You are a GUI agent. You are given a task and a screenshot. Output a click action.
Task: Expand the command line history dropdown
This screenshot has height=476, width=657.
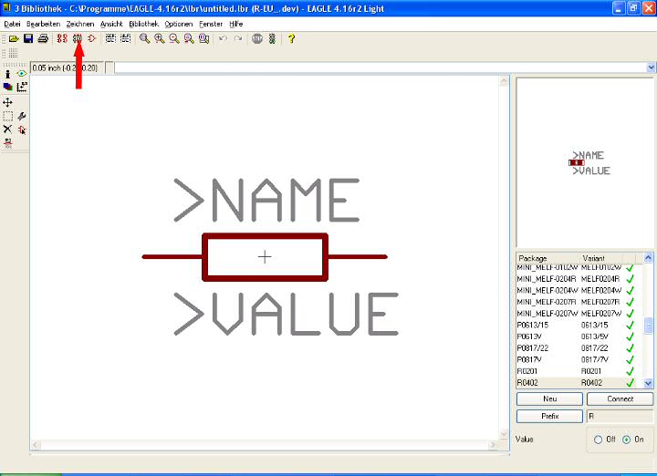pyautogui.click(x=651, y=67)
